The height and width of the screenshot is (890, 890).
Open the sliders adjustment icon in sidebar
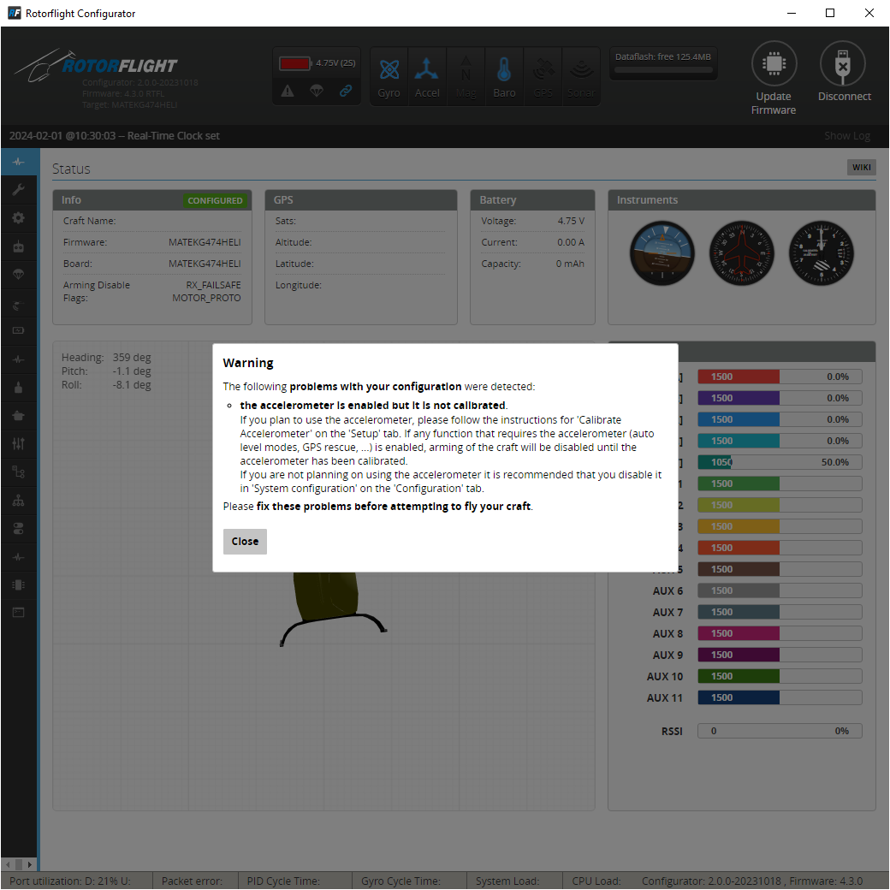point(18,443)
